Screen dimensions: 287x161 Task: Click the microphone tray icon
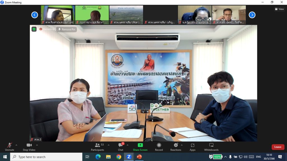[230, 157]
